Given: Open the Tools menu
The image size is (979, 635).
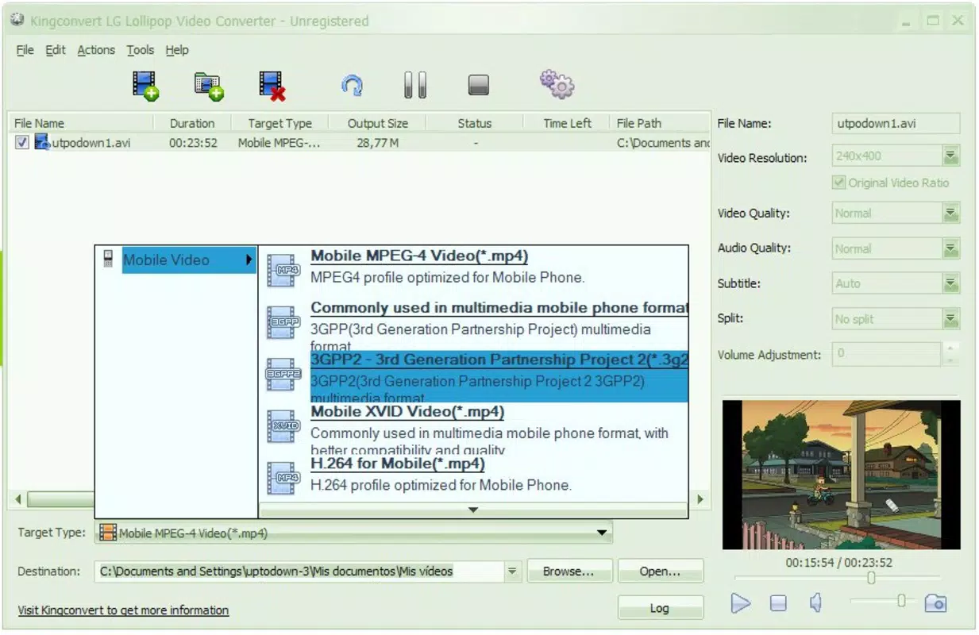Looking at the screenshot, I should pyautogui.click(x=141, y=50).
